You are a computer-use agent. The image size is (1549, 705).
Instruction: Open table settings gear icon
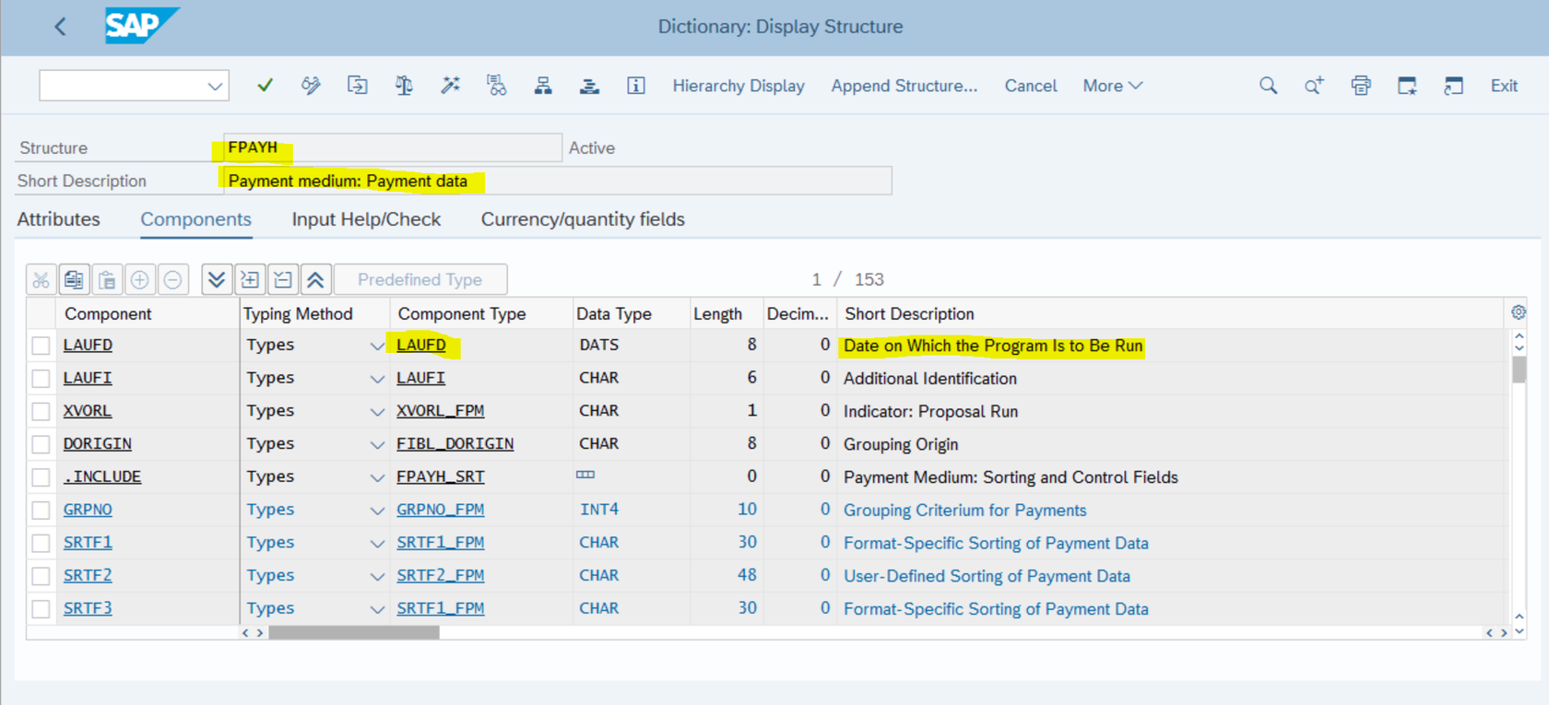(x=1519, y=312)
